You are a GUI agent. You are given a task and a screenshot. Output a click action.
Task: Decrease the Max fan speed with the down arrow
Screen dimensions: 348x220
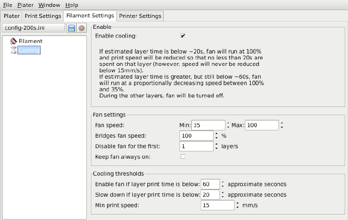tap(282, 128)
